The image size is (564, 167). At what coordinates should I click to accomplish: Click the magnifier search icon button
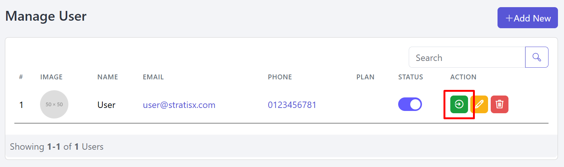537,57
